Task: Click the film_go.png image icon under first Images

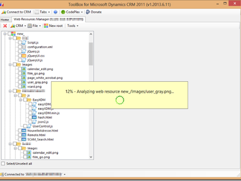Action: click(x=24, y=73)
